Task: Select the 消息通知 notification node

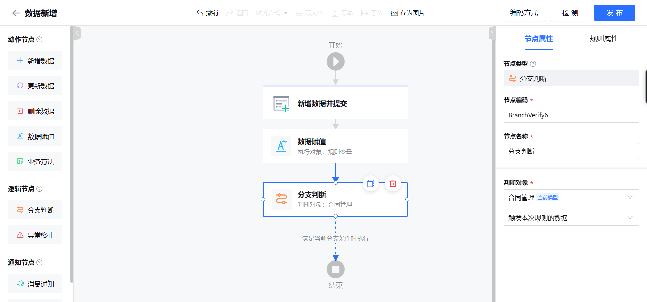Action: [35, 284]
